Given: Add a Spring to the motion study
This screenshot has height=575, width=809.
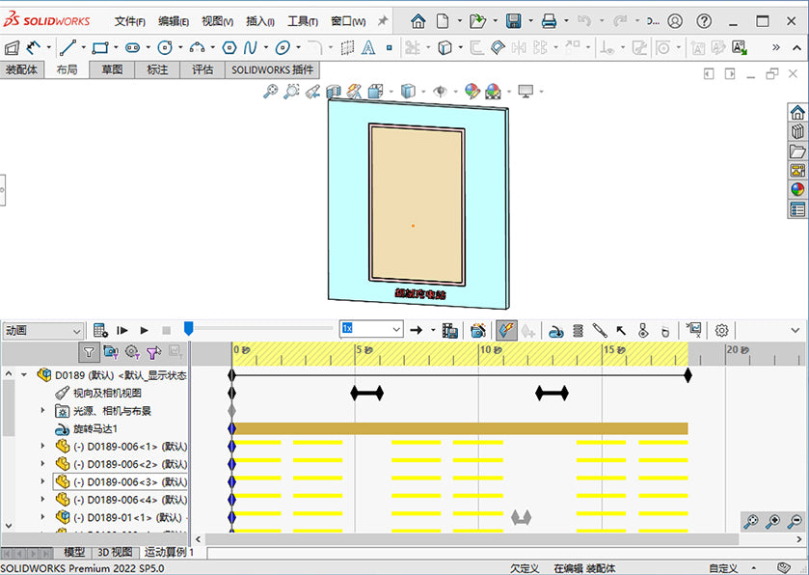Looking at the screenshot, I should [578, 331].
